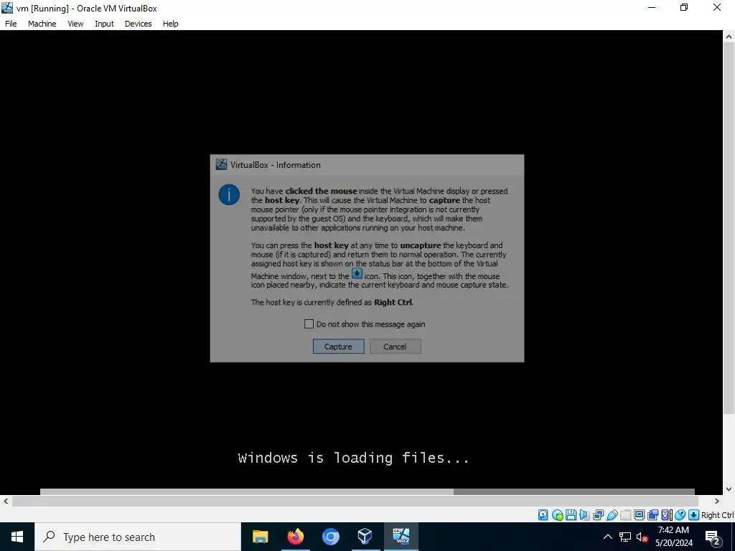Click the Cancel button in the dialog

click(395, 347)
